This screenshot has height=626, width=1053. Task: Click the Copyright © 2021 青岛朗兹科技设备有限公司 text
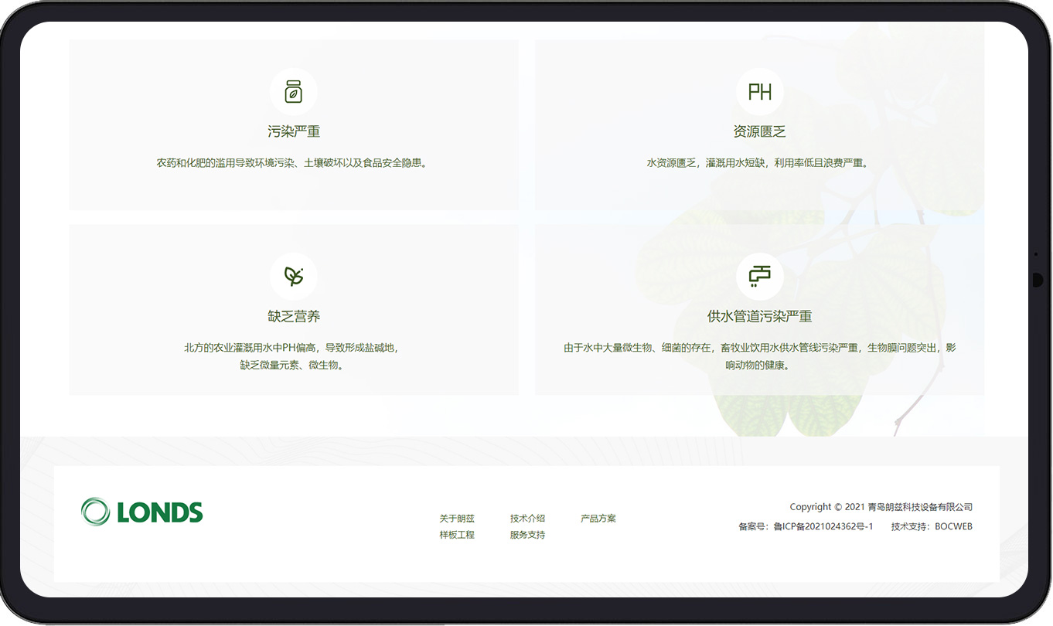click(x=881, y=507)
